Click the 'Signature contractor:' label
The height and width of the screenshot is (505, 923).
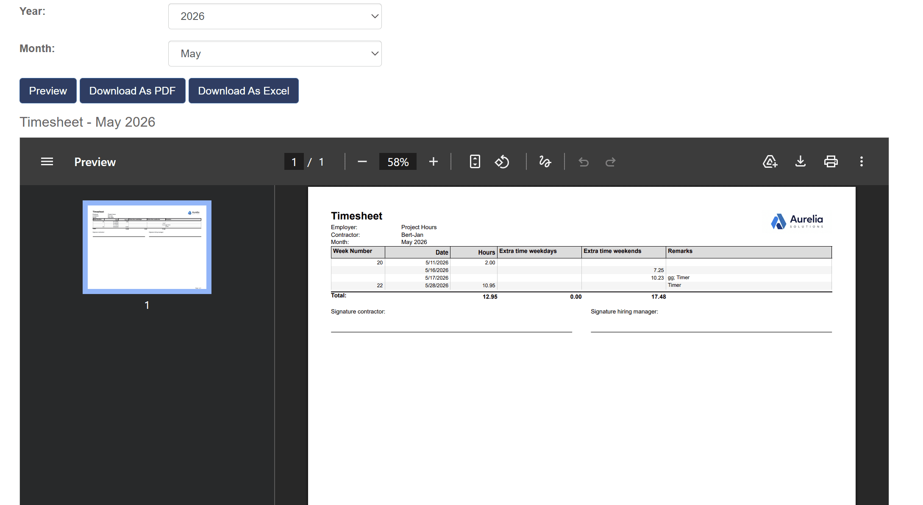[x=358, y=312]
